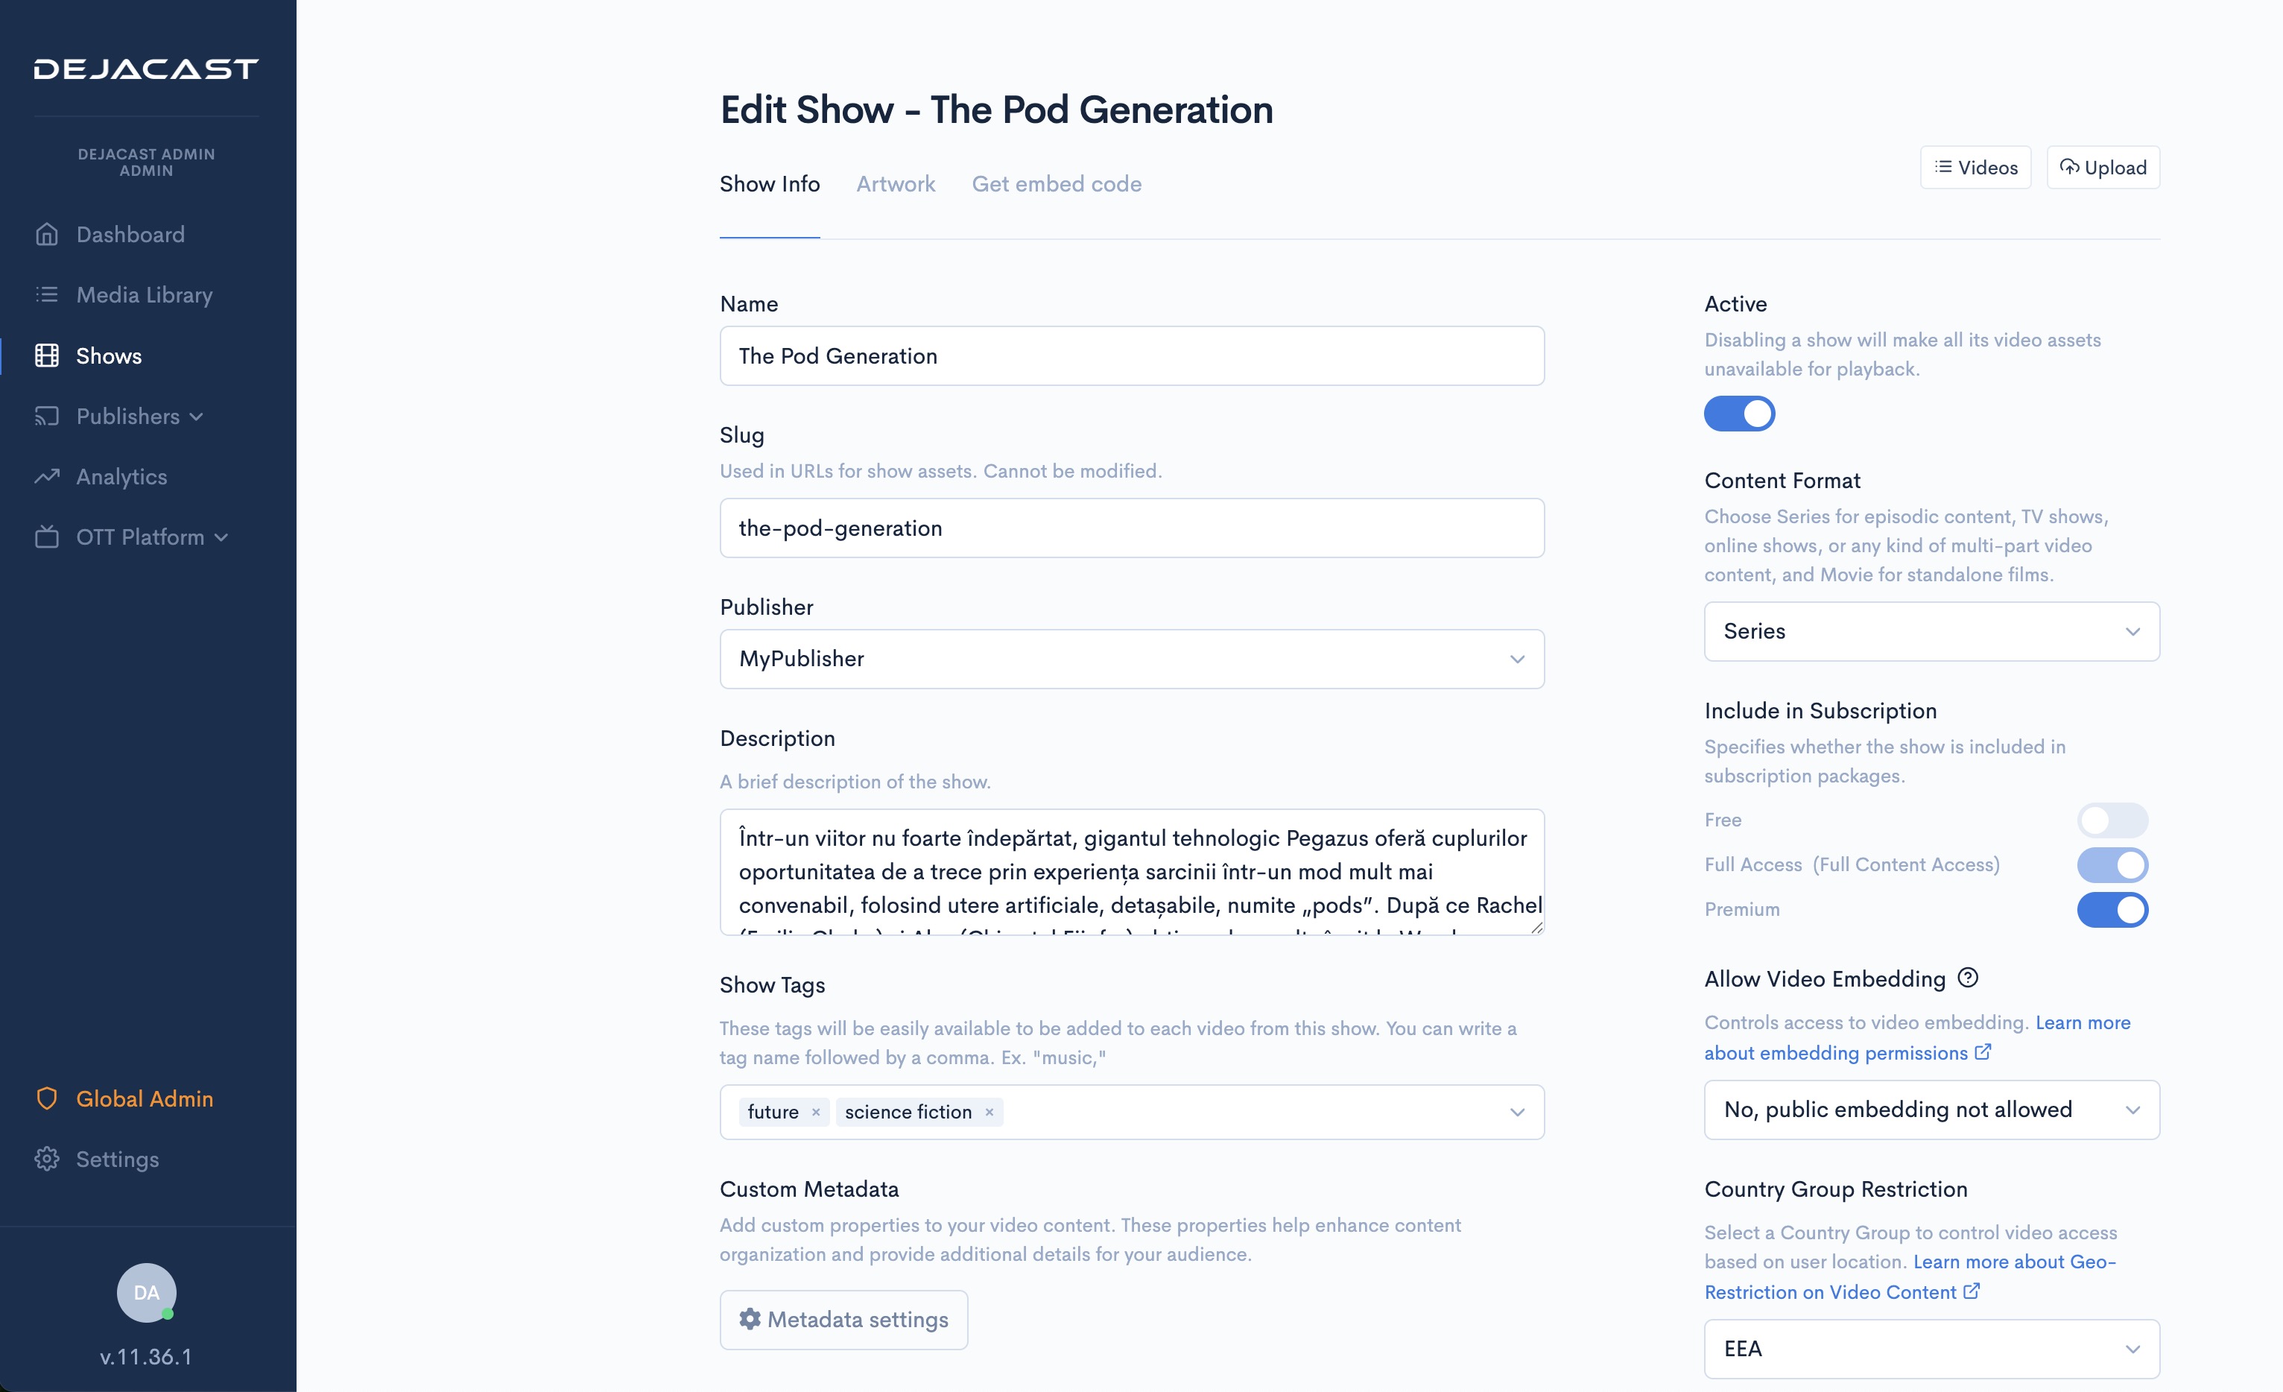This screenshot has height=1392, width=2283.
Task: Click the Metadata settings button
Action: [x=843, y=1320]
